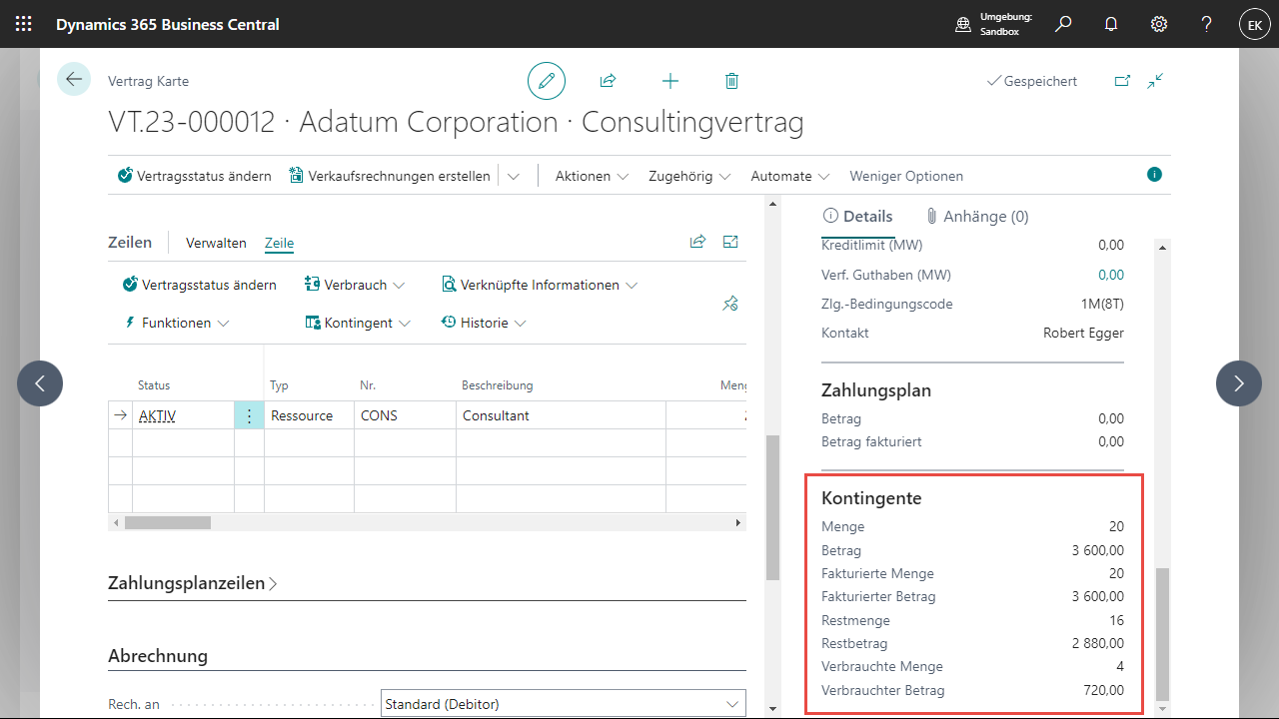
Task: Open the Automate menu
Action: click(790, 176)
